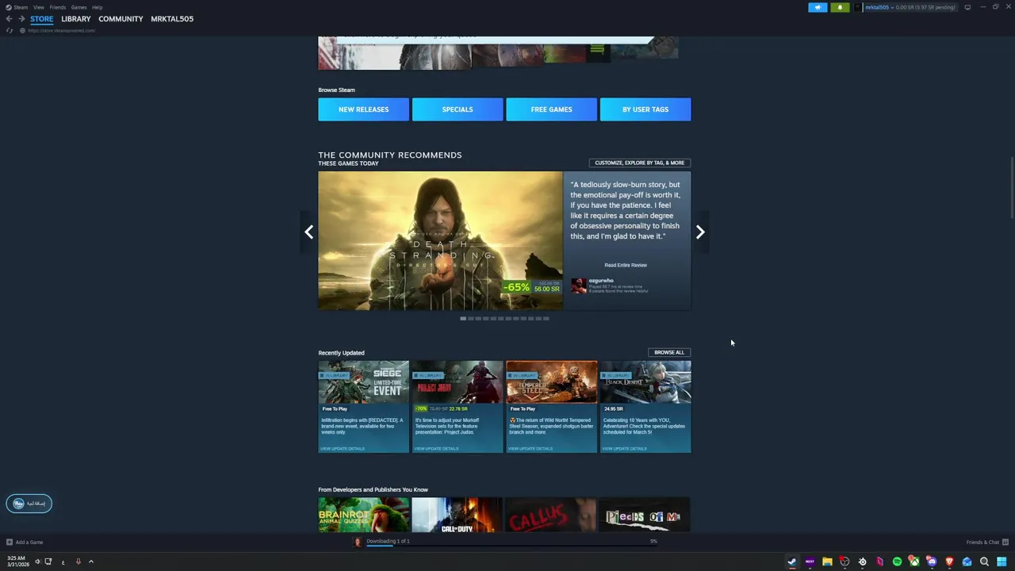Click the Add a Game plus icon
The image size is (1015, 571).
point(10,542)
